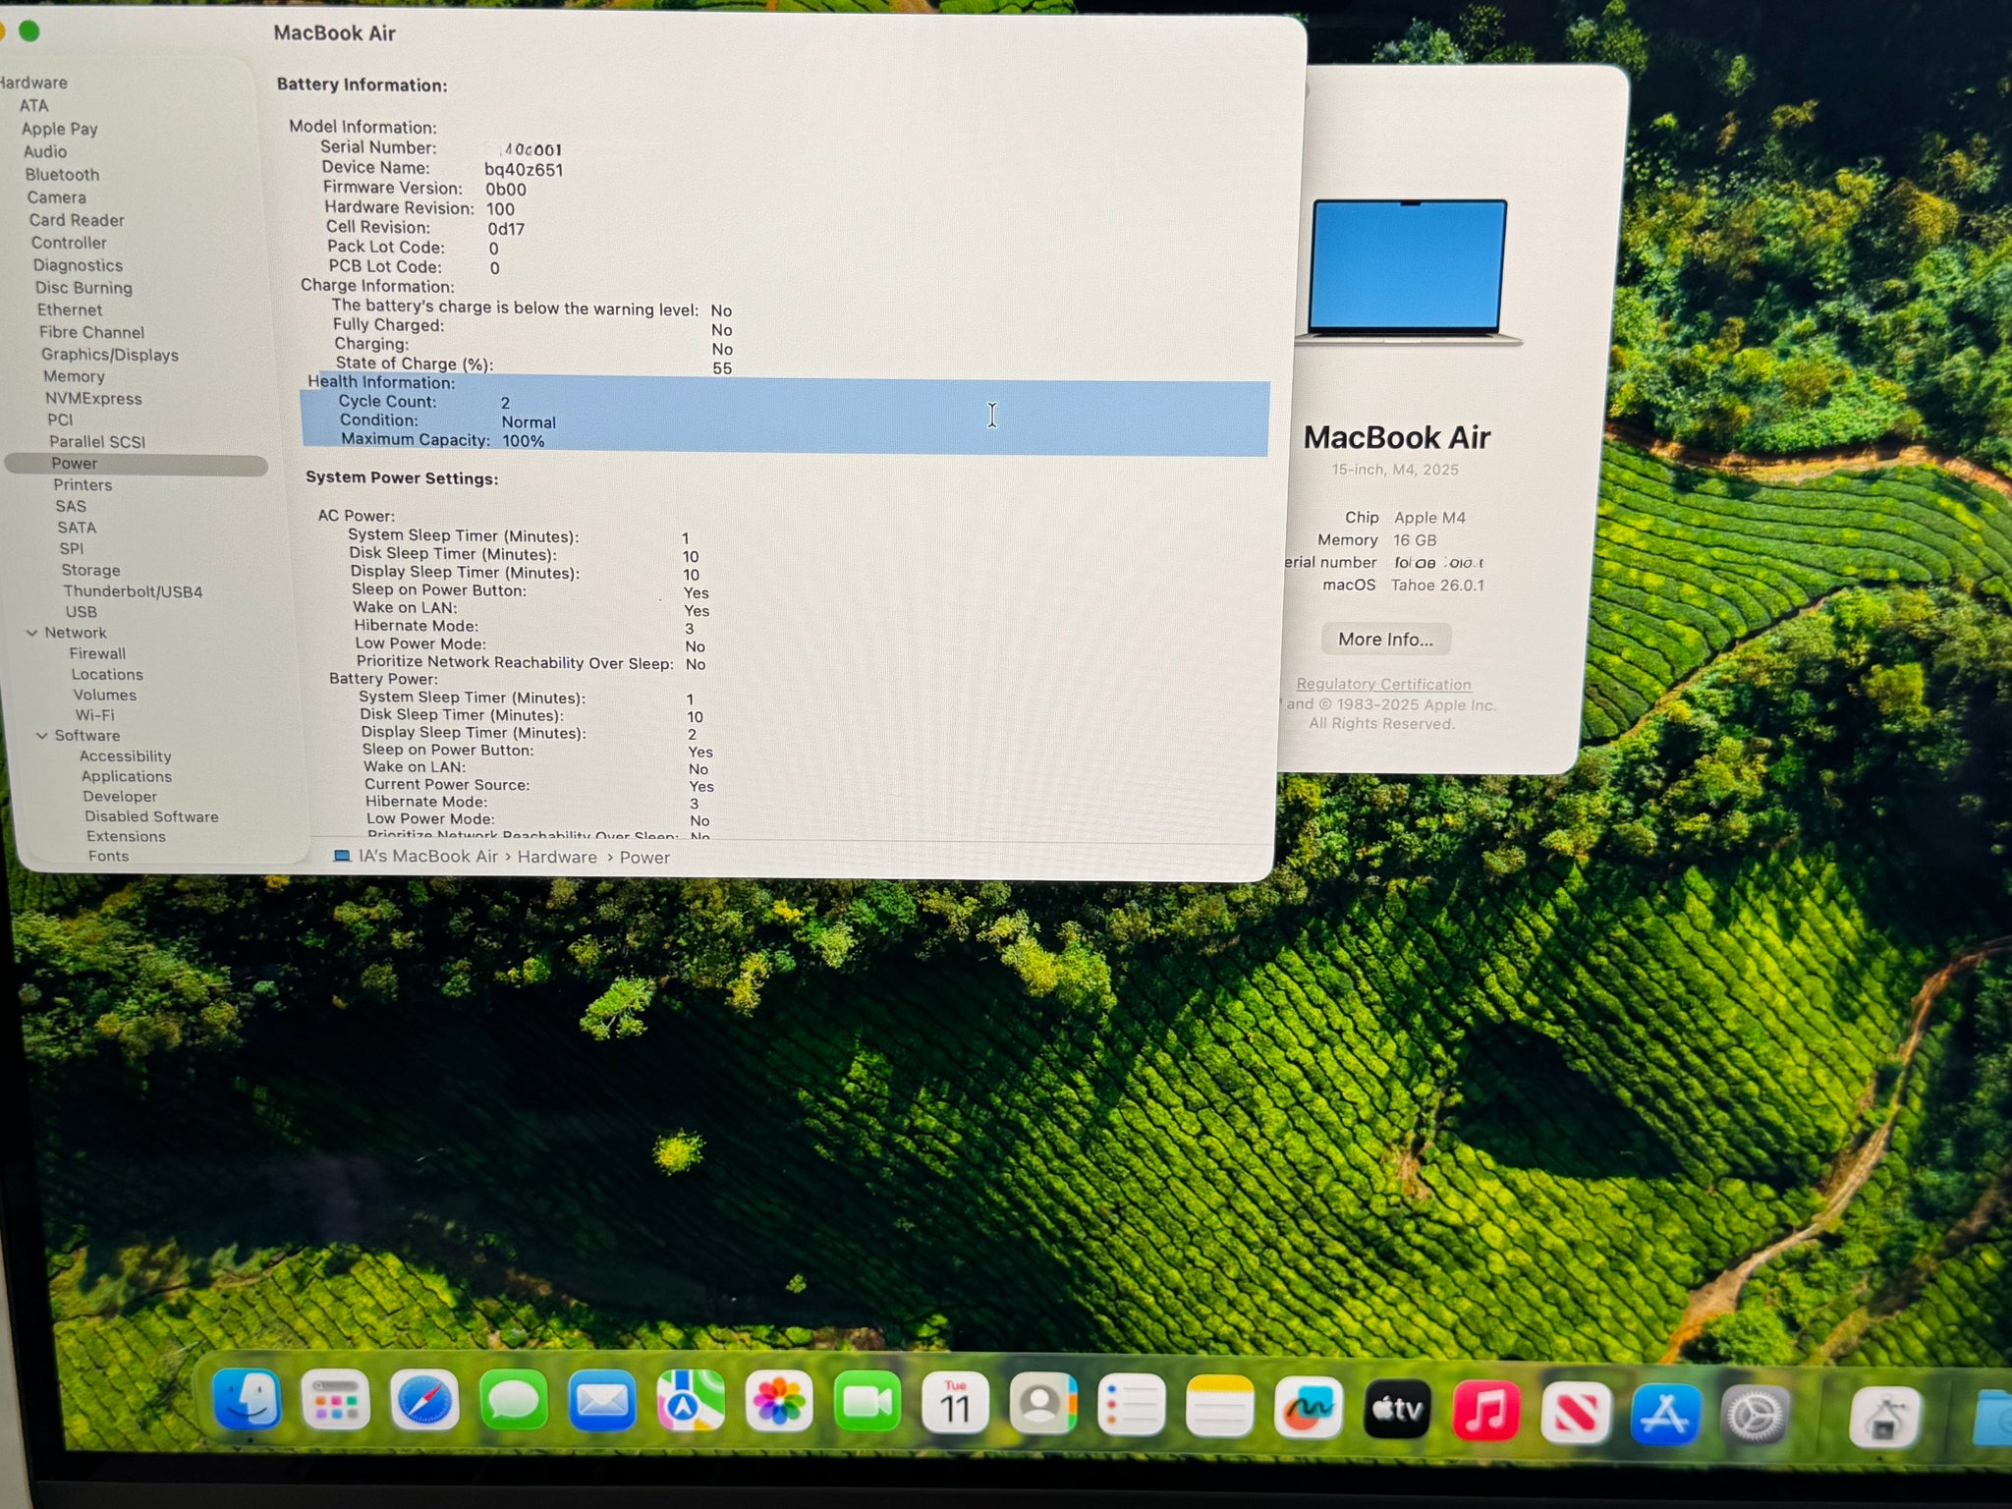
Task: Open the Regulatory Certification link
Action: 1383,684
